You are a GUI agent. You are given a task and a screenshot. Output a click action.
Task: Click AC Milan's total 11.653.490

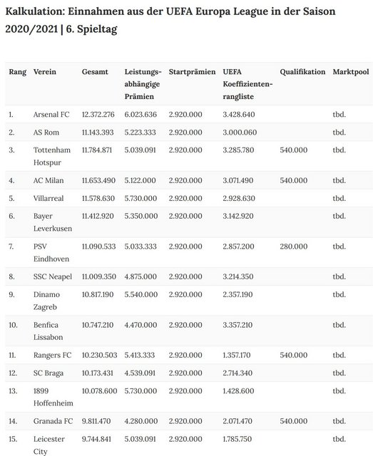[98, 180]
